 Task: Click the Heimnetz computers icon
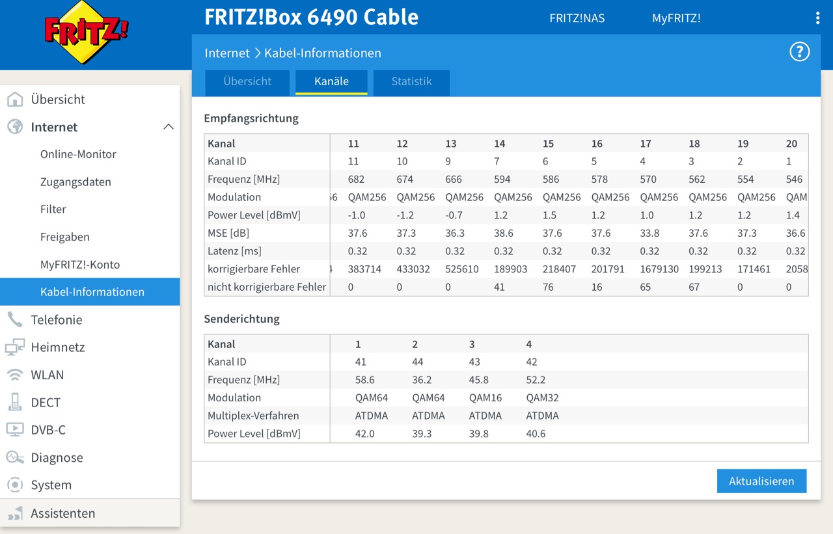pos(14,347)
